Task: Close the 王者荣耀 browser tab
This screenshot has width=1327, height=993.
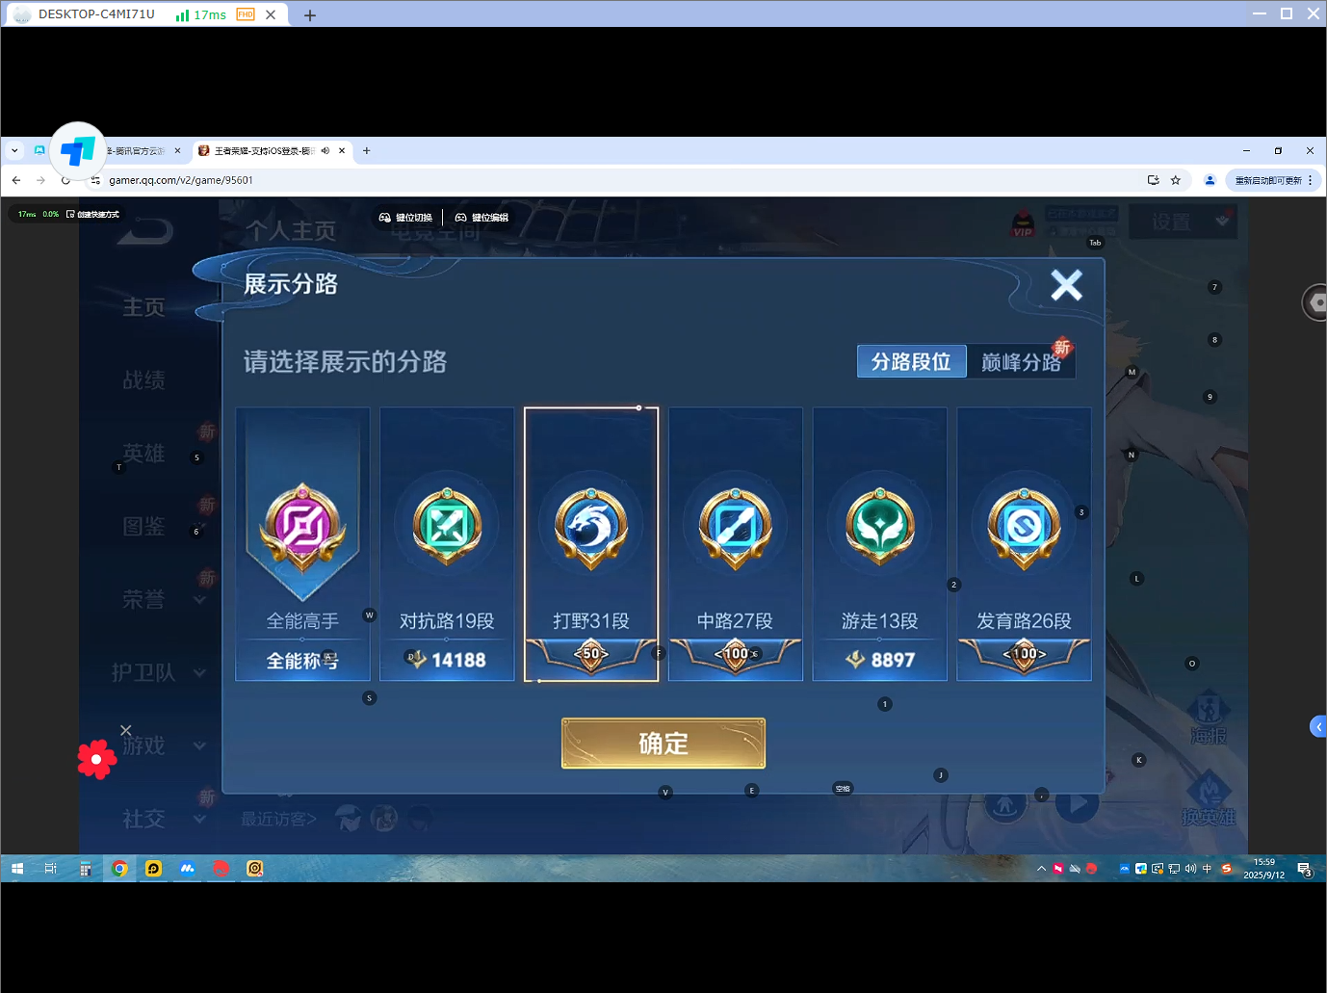Action: click(x=342, y=150)
